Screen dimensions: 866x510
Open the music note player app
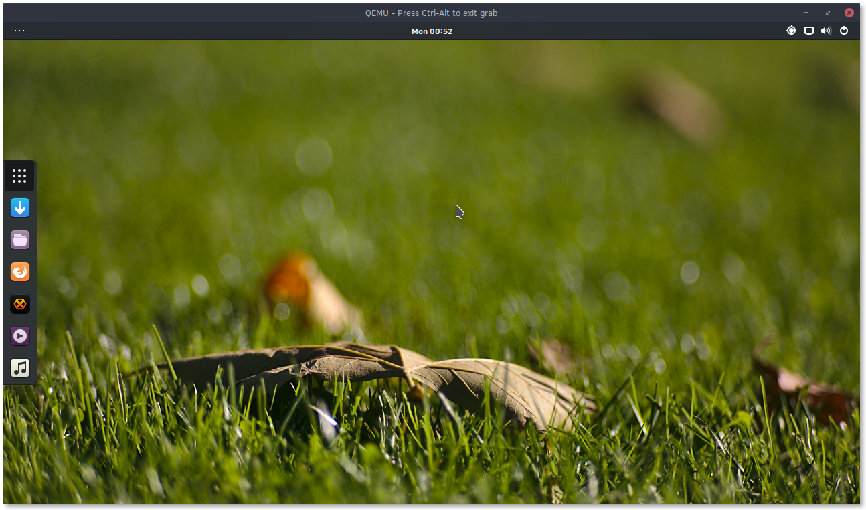20,368
